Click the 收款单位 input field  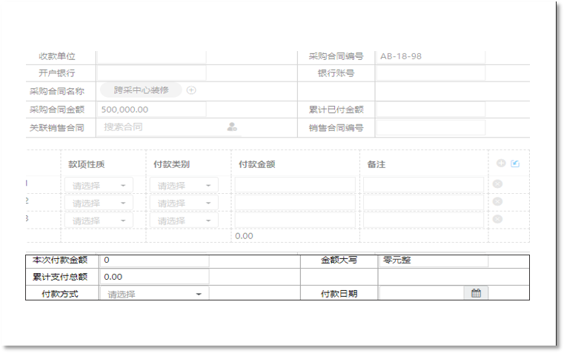(151, 56)
